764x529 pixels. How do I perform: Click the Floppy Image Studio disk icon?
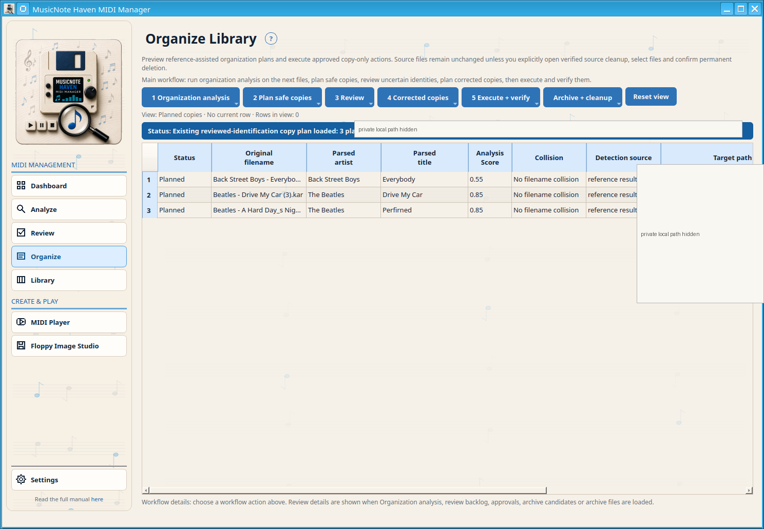pyautogui.click(x=21, y=345)
